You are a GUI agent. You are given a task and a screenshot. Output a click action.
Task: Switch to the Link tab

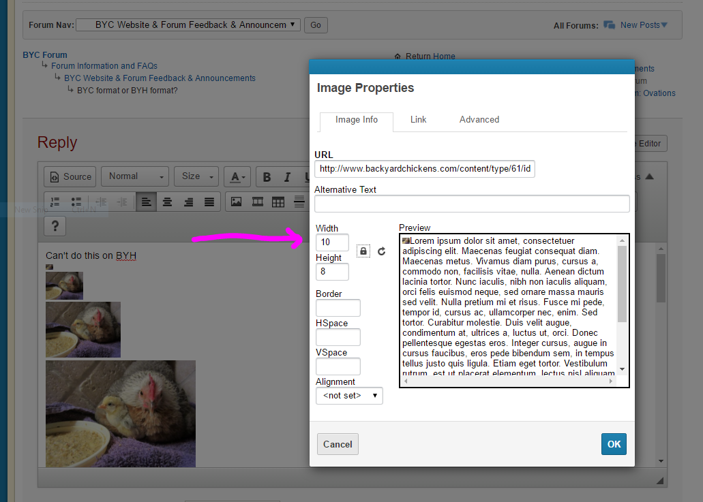pyautogui.click(x=418, y=120)
